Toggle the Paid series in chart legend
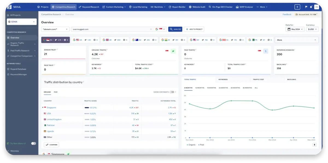Viewport: 328px width, 163px height. click(201, 145)
